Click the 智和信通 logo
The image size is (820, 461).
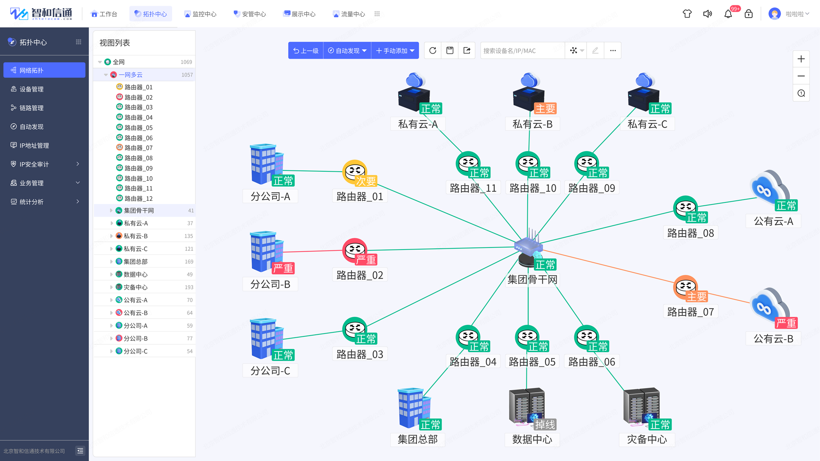click(41, 14)
